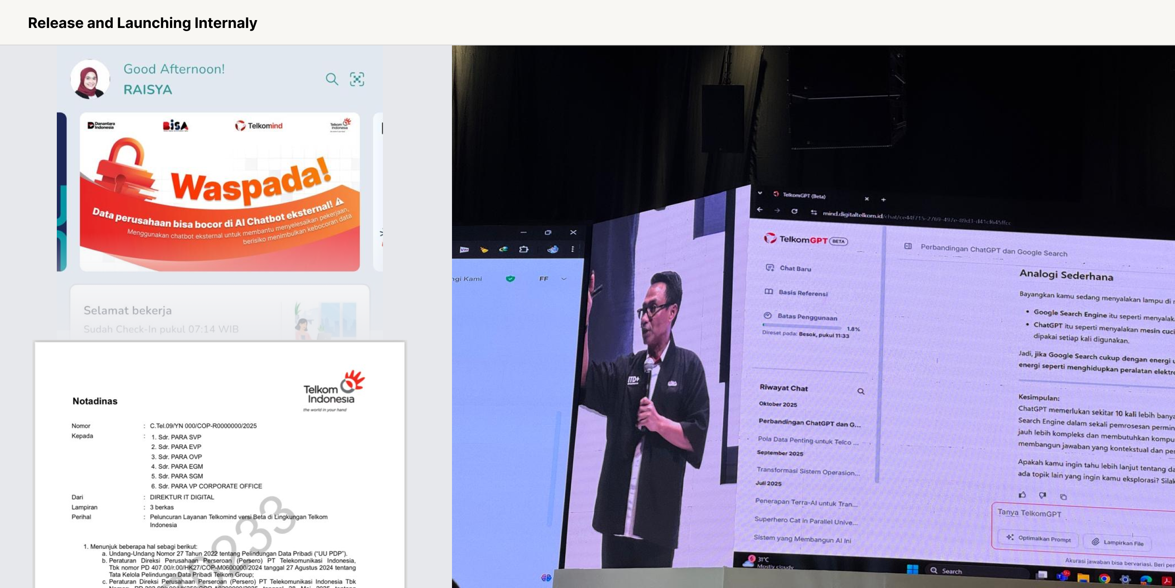The height and width of the screenshot is (588, 1175).
Task: Open the three-dot browser menu
Action: coord(573,249)
